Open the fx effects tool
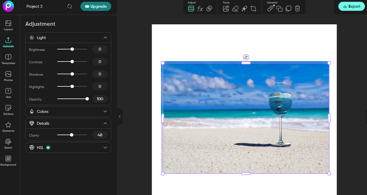This screenshot has width=367, height=195. point(200,9)
